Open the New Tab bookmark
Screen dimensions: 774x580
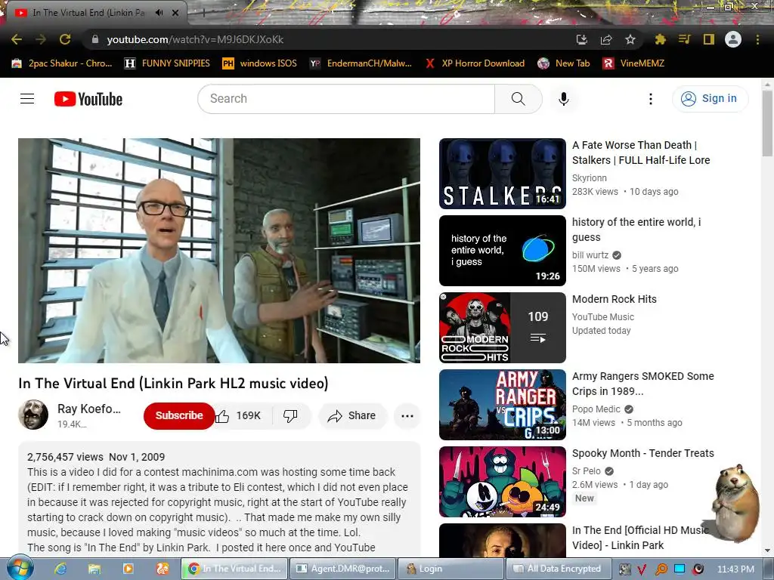(x=564, y=63)
